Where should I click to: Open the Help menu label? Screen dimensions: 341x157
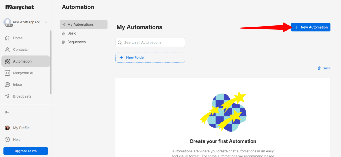click(x=17, y=139)
